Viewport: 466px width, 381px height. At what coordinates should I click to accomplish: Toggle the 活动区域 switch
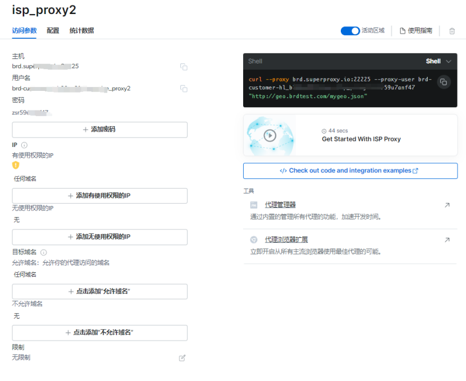[350, 31]
